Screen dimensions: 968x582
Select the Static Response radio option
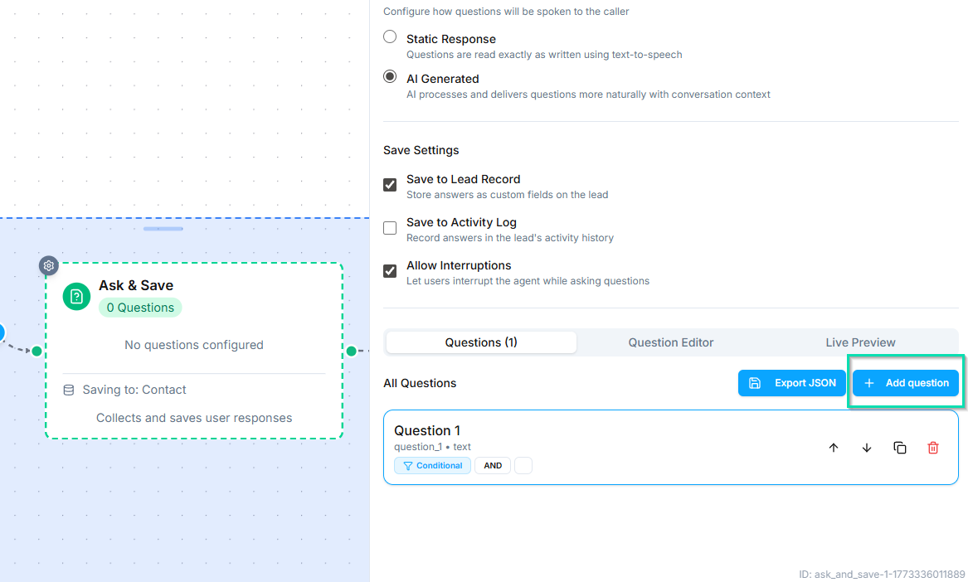(390, 37)
